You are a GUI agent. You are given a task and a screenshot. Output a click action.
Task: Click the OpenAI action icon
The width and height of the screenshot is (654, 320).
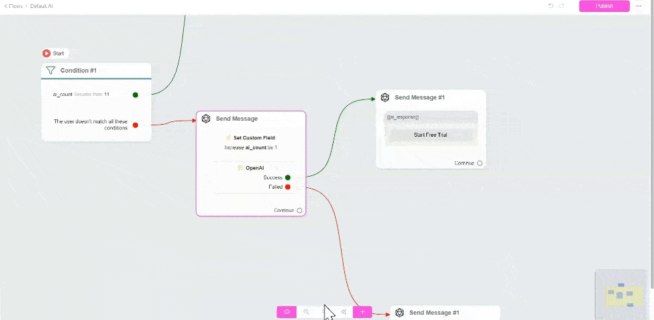[240, 168]
